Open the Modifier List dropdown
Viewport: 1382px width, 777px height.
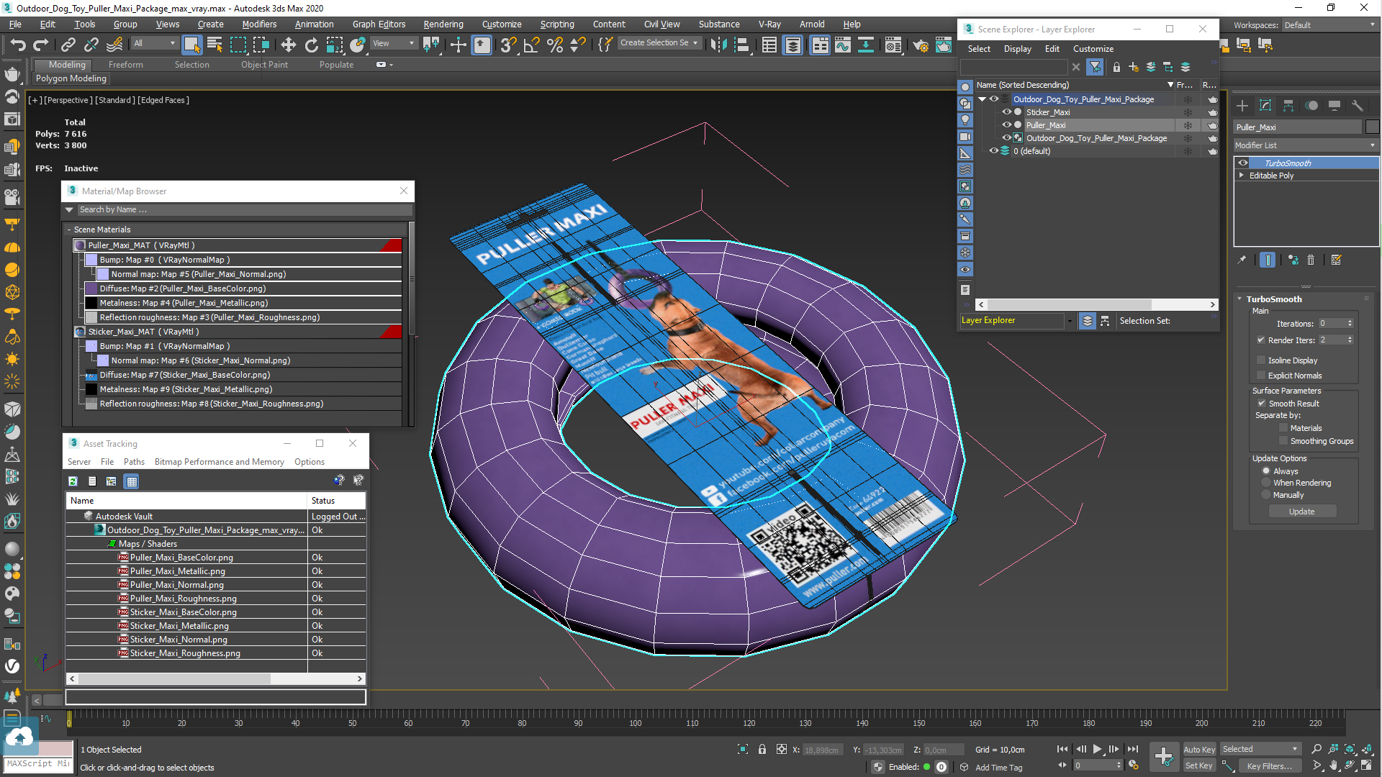[x=1305, y=145]
